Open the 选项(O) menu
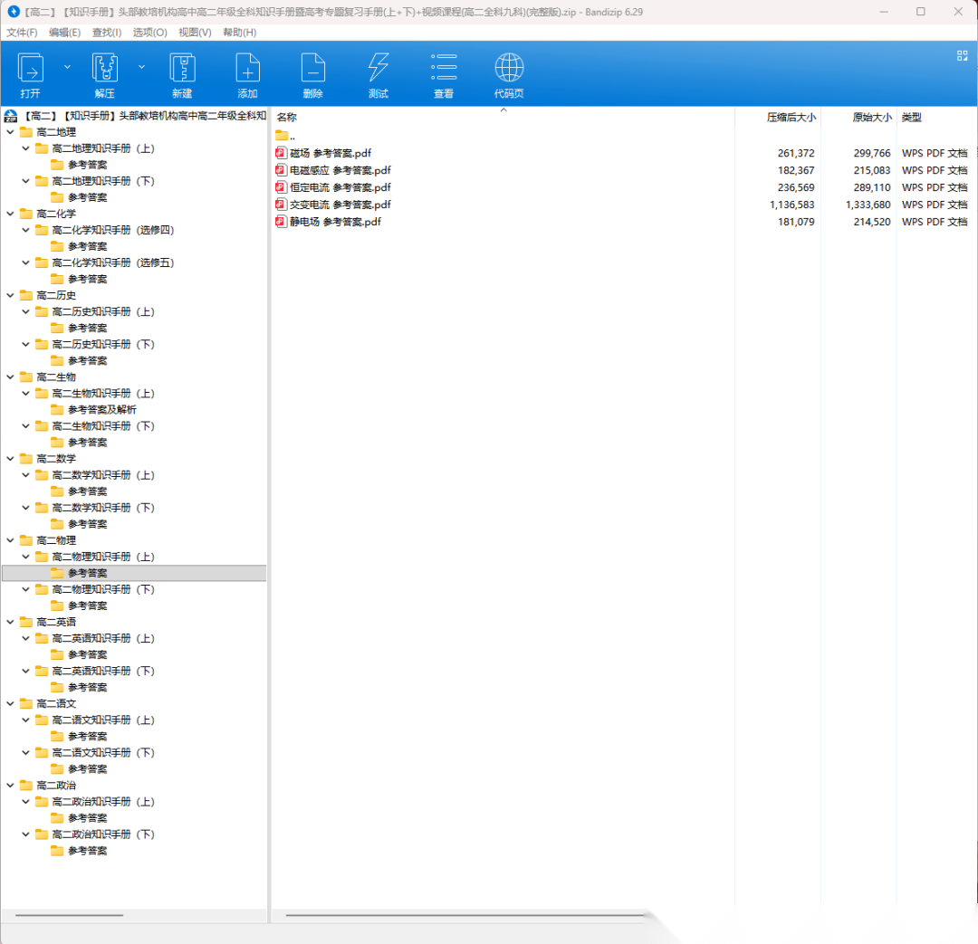978x944 pixels. (149, 33)
